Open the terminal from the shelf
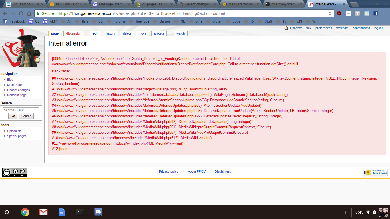Viewport: 390px width, 219px height. (80, 212)
